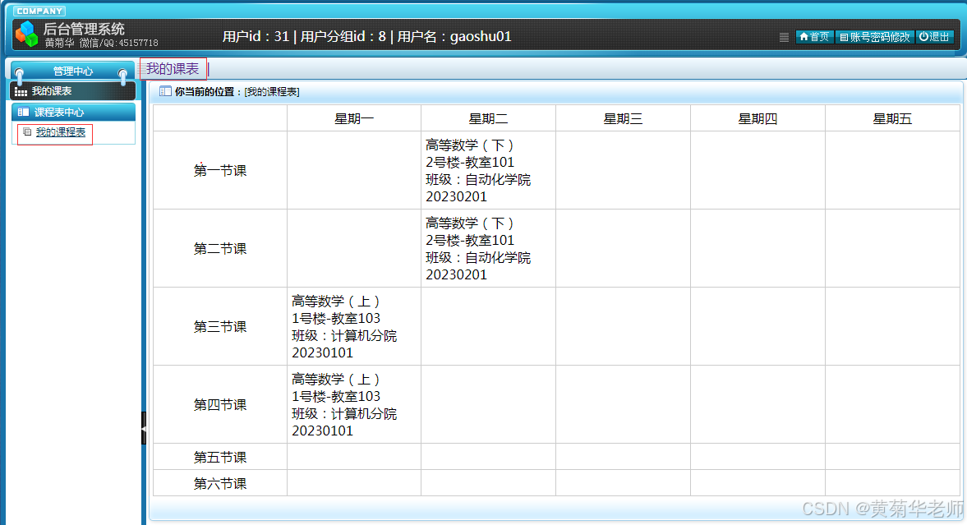Click the 第五节课 row label
Screen dimensions: 967x525
pos(220,457)
